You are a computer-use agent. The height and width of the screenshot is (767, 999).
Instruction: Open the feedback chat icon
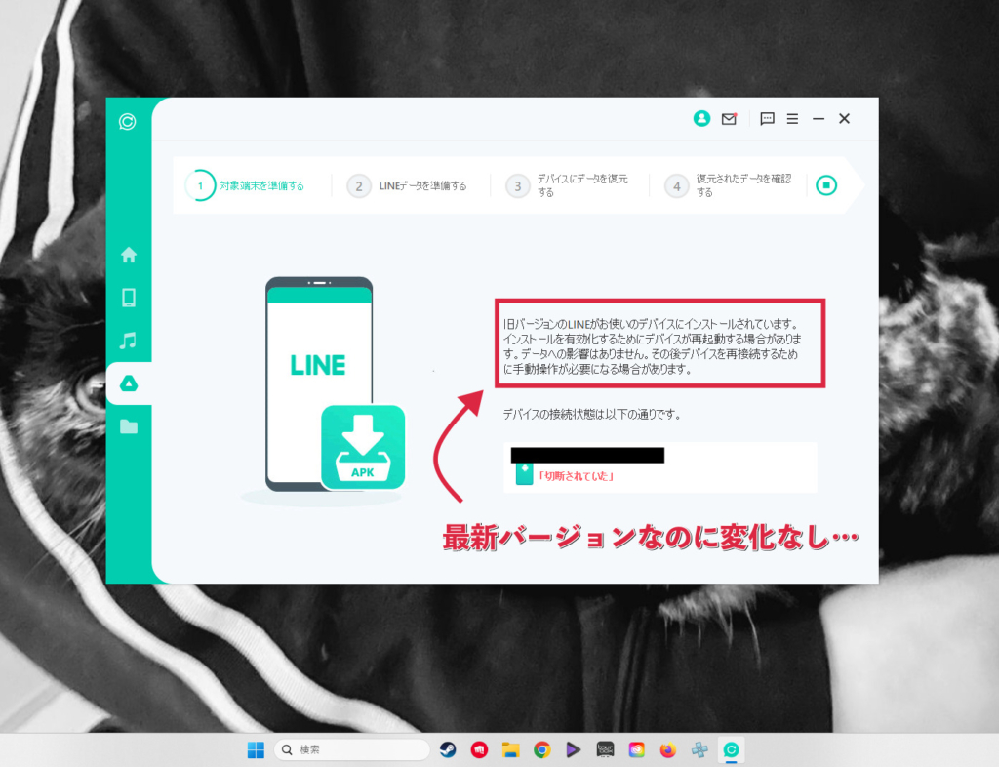click(x=767, y=119)
